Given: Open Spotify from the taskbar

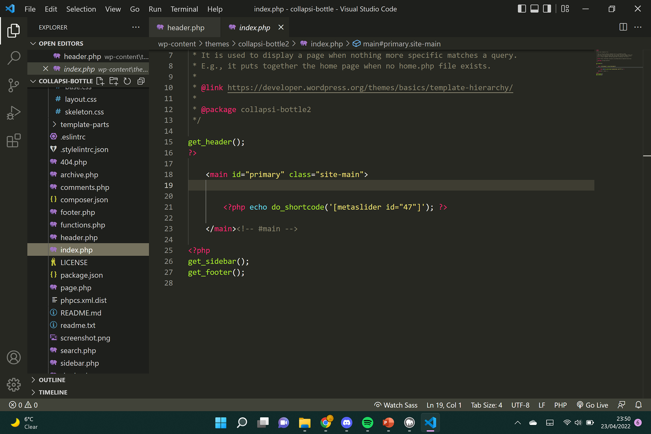Looking at the screenshot, I should (368, 422).
